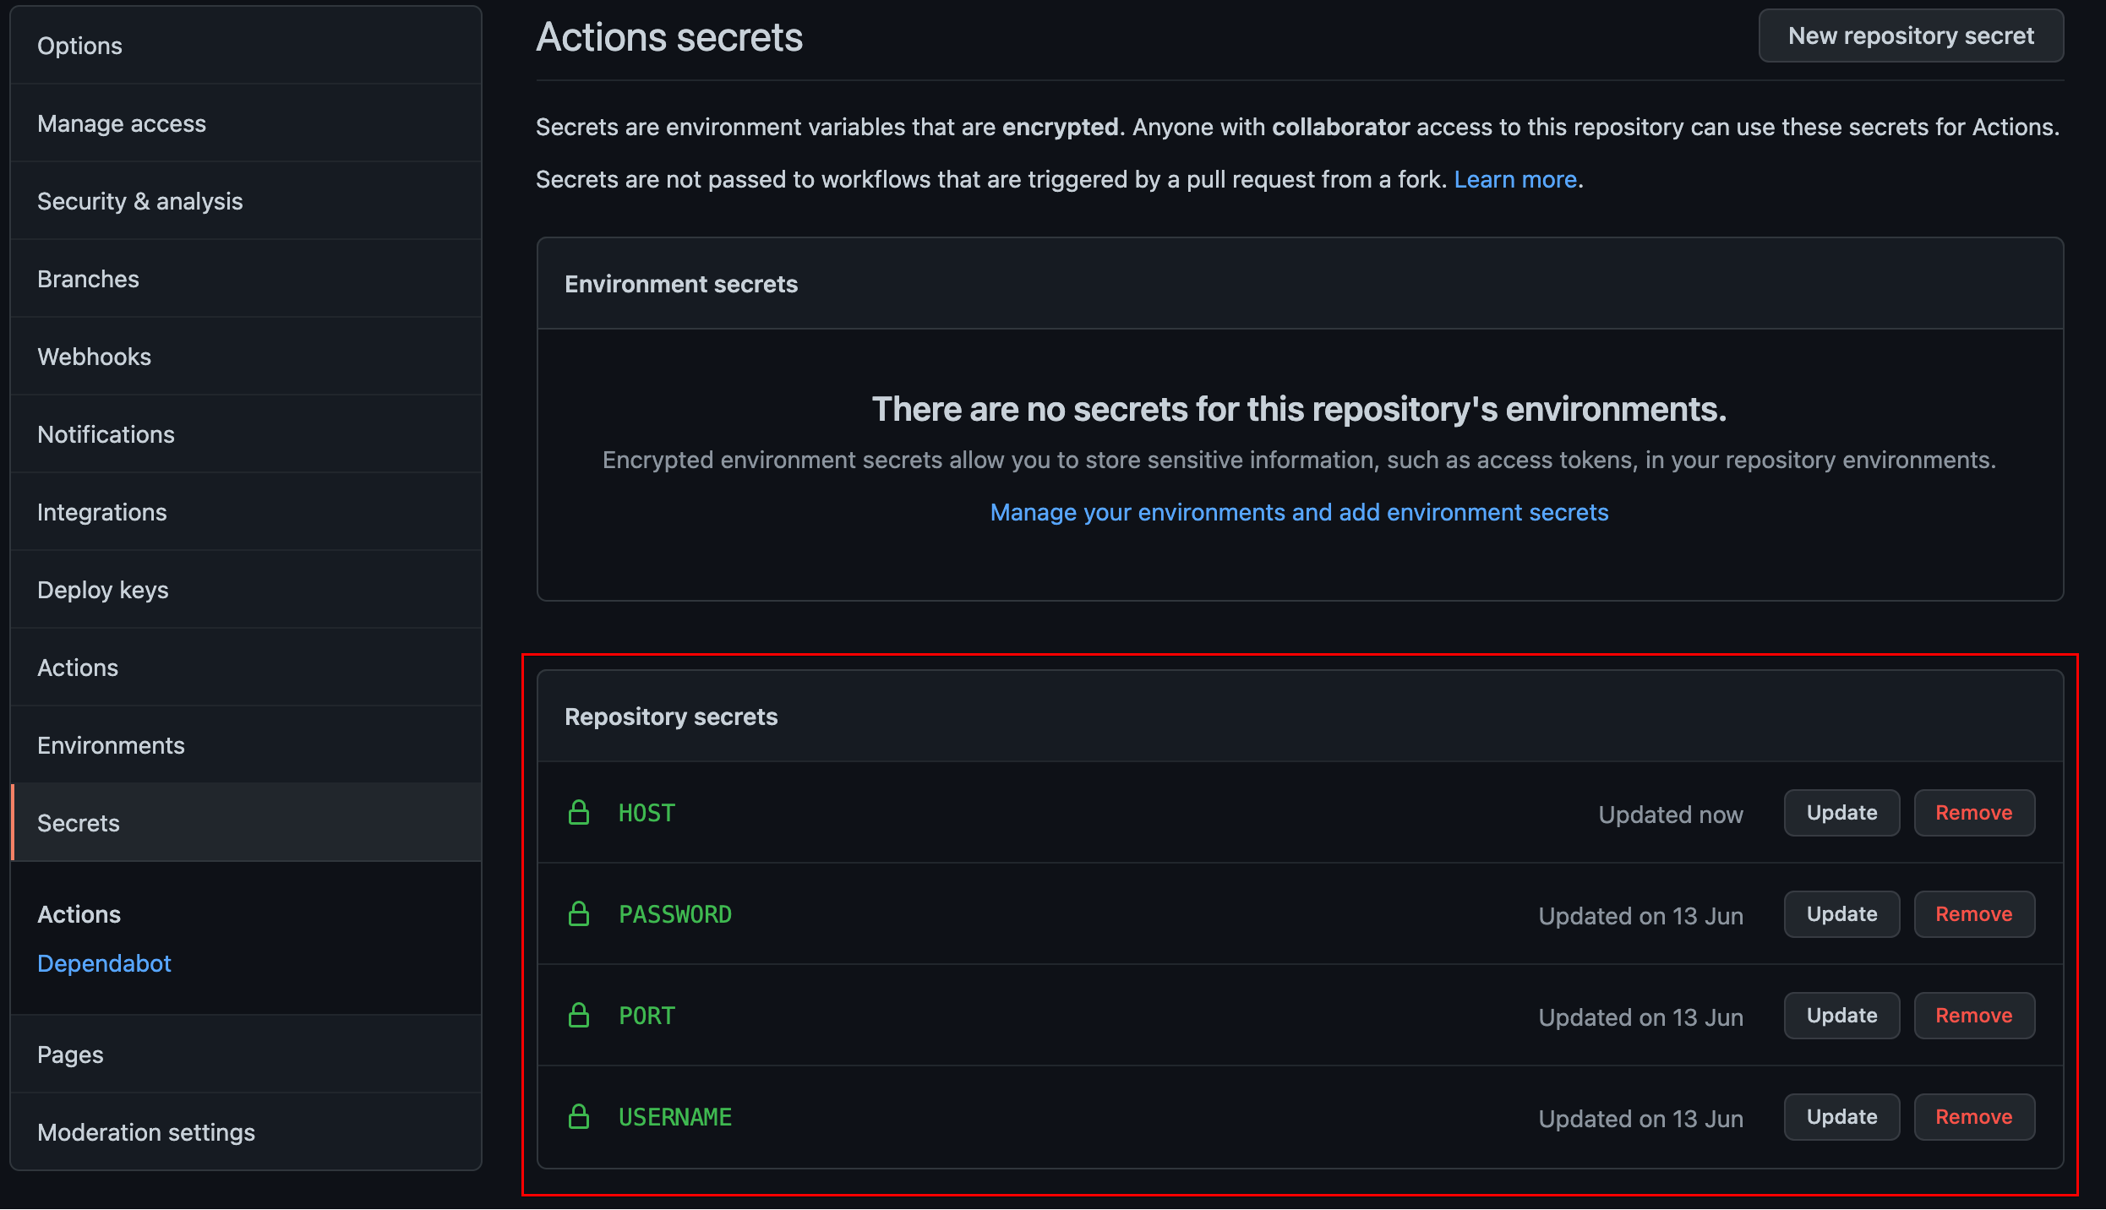
Task: Click 'Updated on 13 Jun' in USERNAME row
Action: tap(1641, 1119)
